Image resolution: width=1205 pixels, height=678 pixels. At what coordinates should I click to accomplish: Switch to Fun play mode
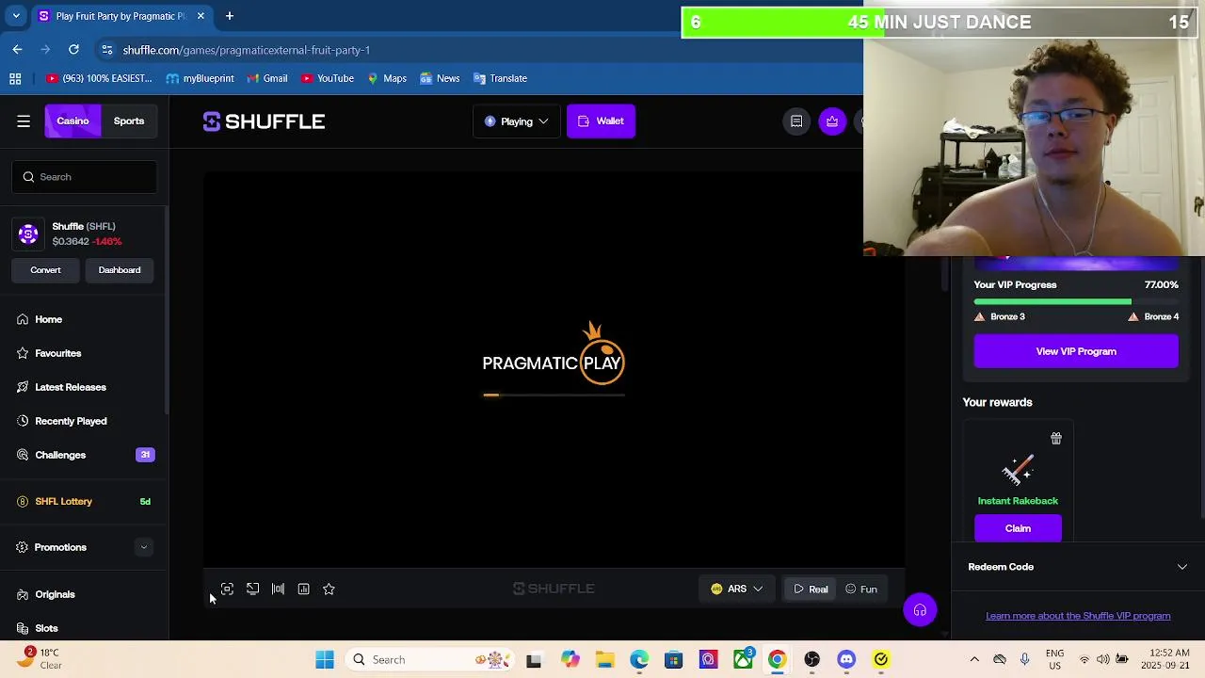[x=861, y=589]
